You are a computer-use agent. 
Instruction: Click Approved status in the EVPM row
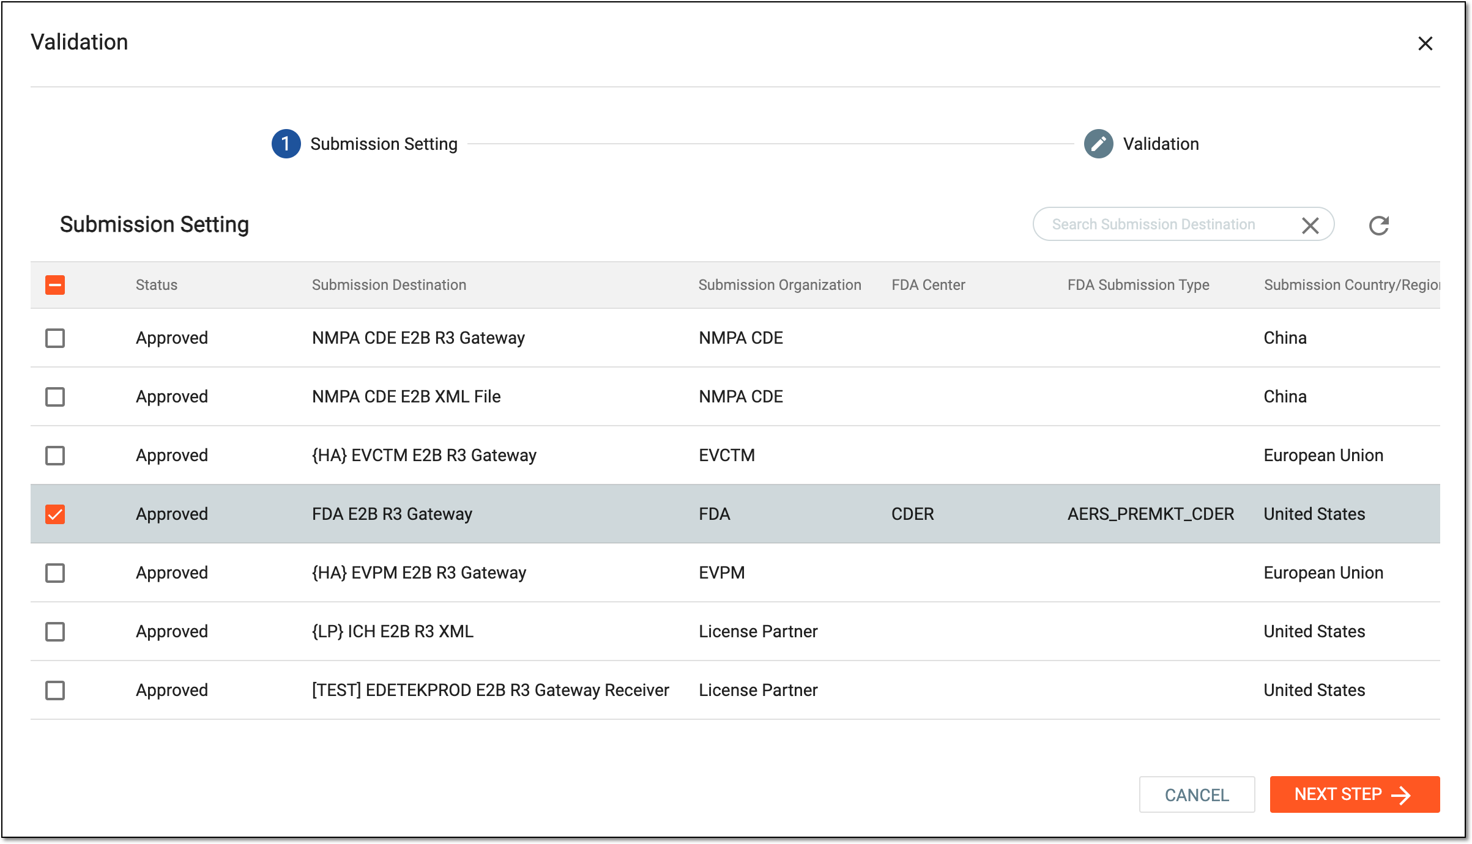(172, 573)
